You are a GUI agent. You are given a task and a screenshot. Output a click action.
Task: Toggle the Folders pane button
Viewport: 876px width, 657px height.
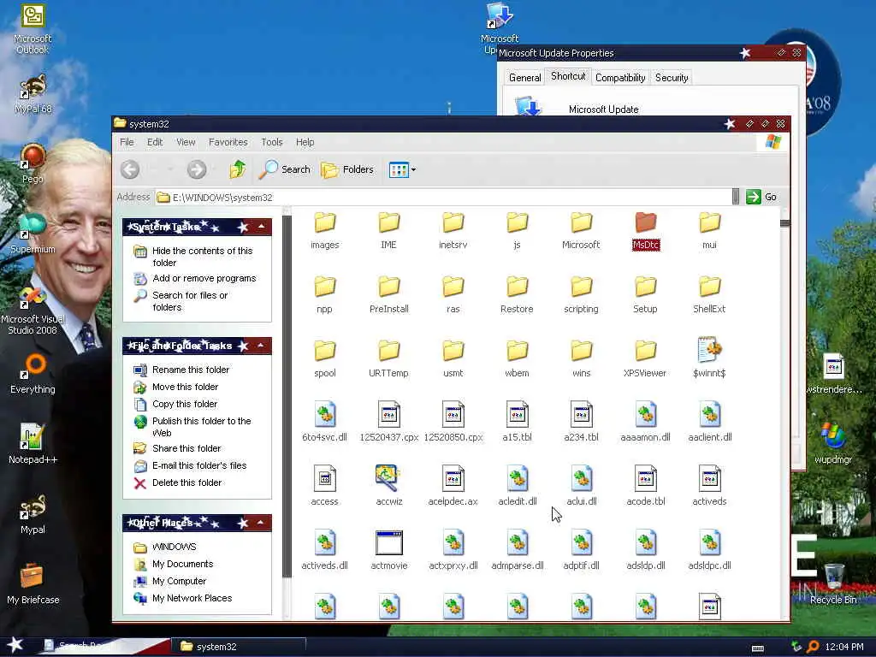[347, 169]
